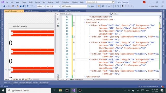Toggle disable project code button in designer

pos(29,79)
